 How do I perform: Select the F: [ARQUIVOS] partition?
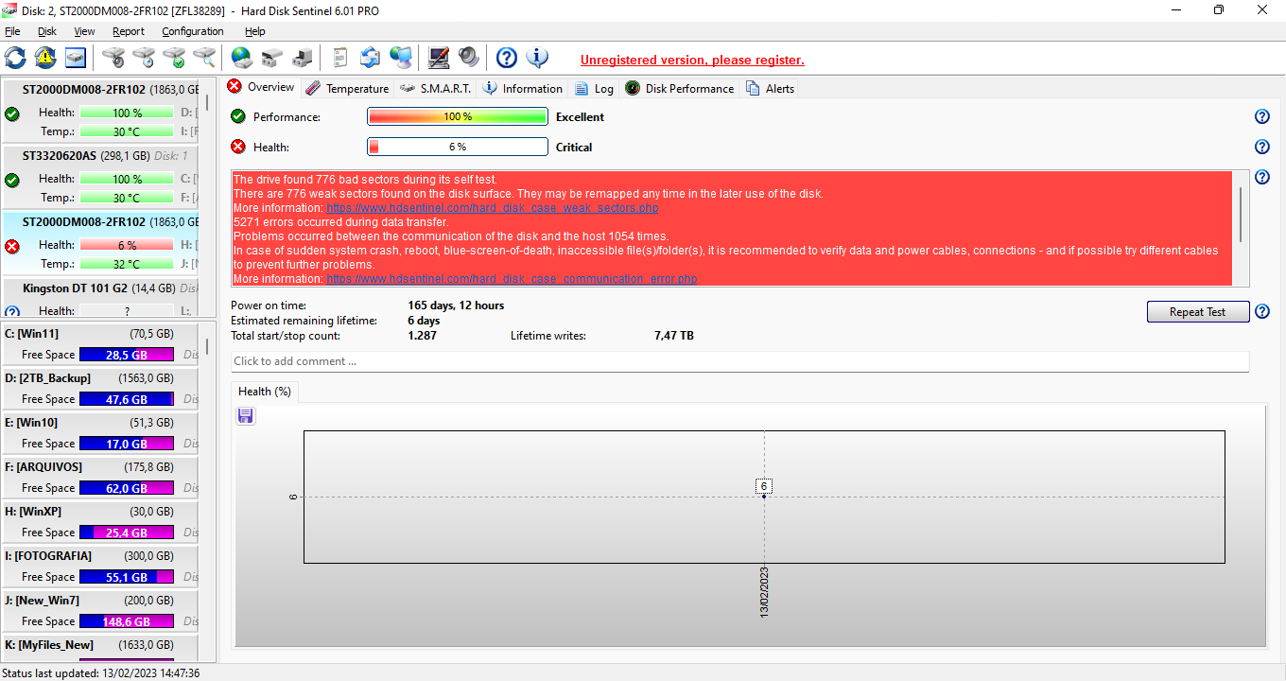(x=99, y=478)
